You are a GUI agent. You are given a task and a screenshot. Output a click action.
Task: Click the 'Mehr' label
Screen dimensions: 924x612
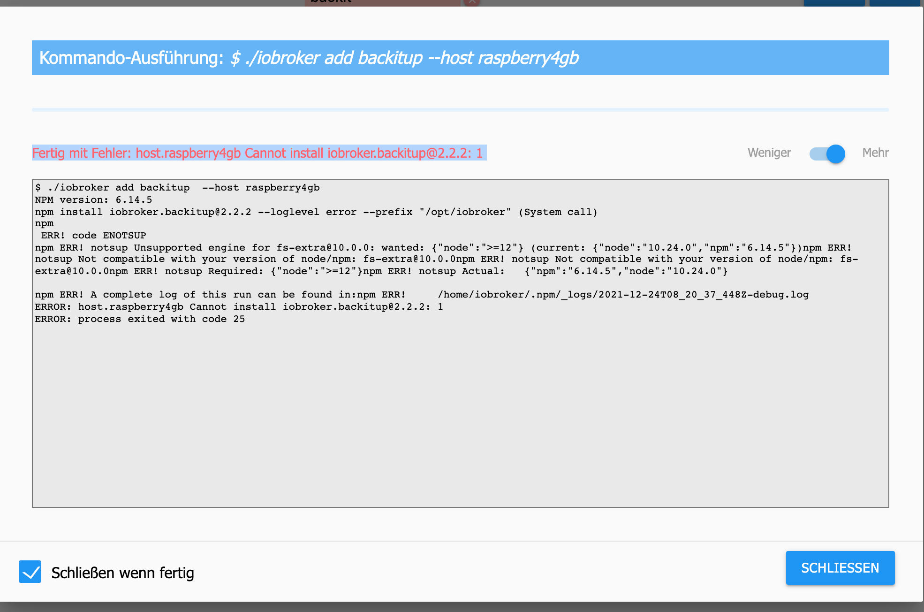tap(875, 153)
